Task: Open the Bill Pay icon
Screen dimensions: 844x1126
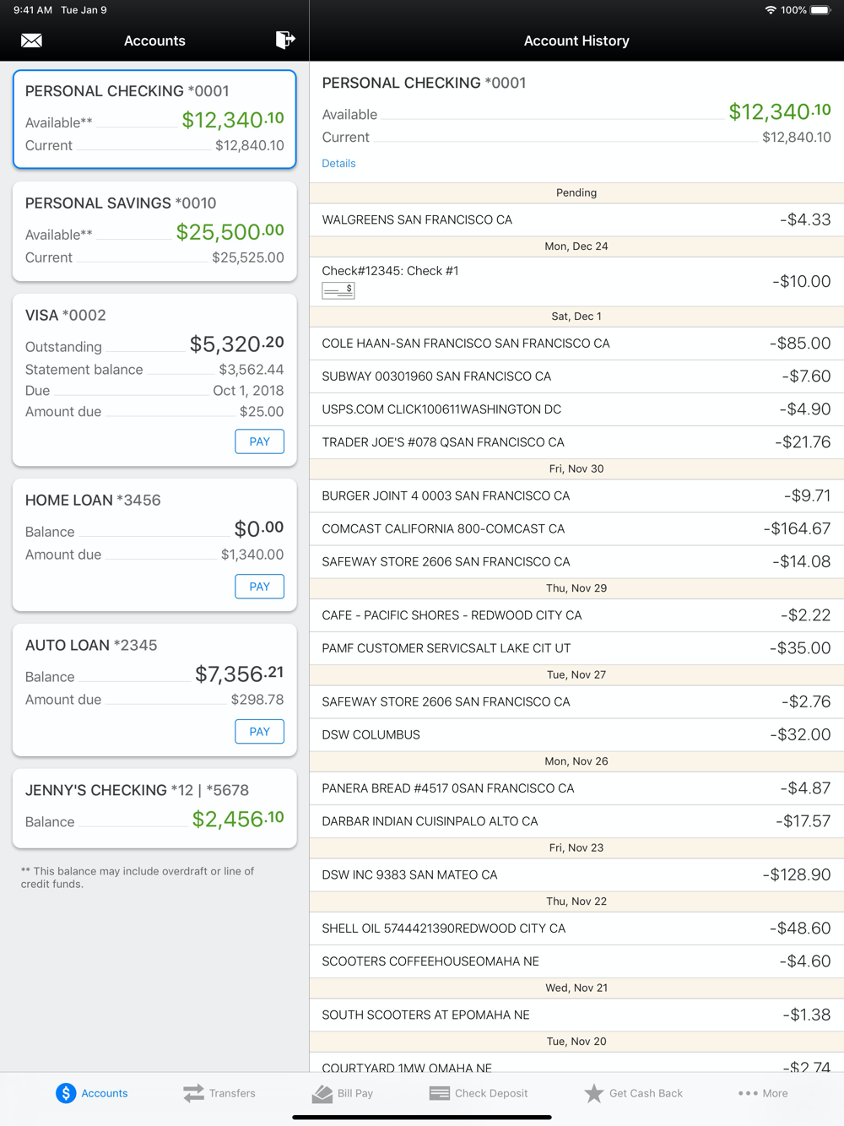Action: [x=322, y=1093]
